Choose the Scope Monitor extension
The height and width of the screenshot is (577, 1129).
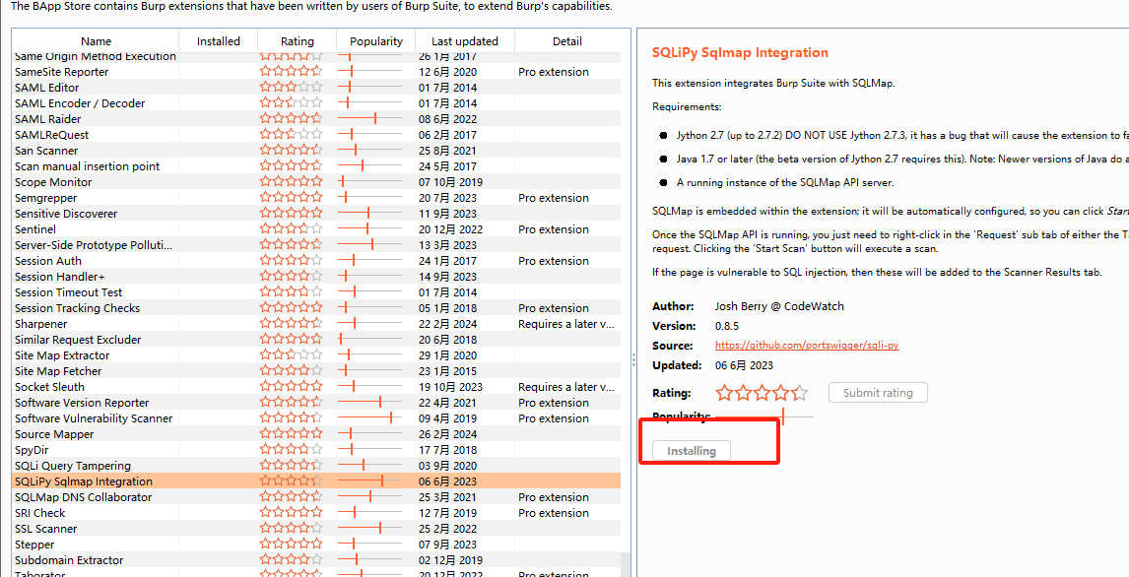[317, 183]
